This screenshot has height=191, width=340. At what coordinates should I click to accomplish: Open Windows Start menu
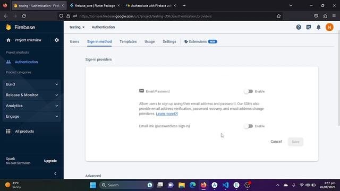(93, 185)
